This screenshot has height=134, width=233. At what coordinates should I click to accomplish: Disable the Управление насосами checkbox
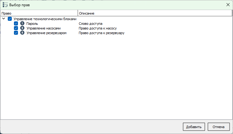tap(16, 28)
